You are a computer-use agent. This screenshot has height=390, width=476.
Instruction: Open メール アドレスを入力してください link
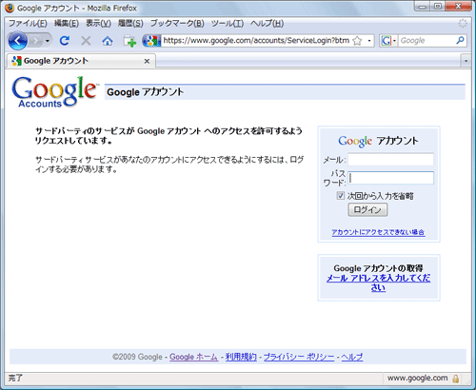(378, 283)
